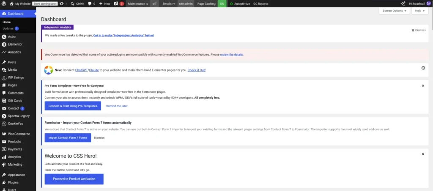This screenshot has height=191, width=433.
Task: Open WooCommerce menu
Action: pos(18,134)
